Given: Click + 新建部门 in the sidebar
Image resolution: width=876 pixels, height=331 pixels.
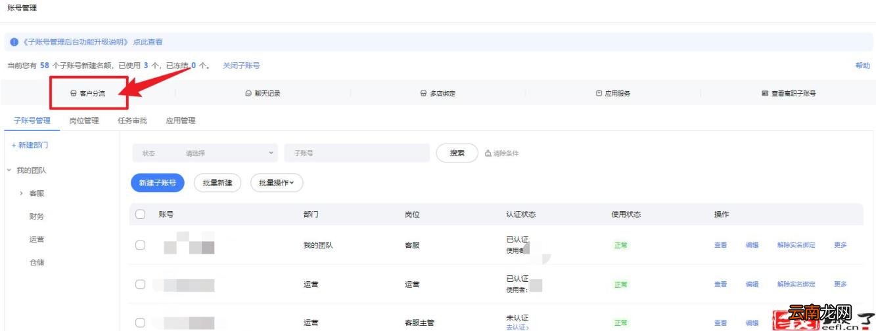Looking at the screenshot, I should click(30, 145).
